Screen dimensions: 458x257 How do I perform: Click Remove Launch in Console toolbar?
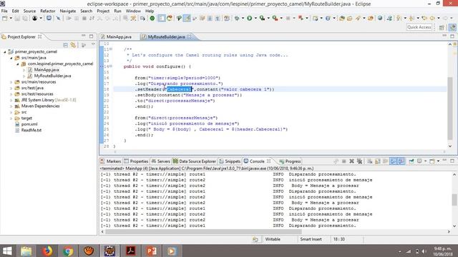coord(351,161)
